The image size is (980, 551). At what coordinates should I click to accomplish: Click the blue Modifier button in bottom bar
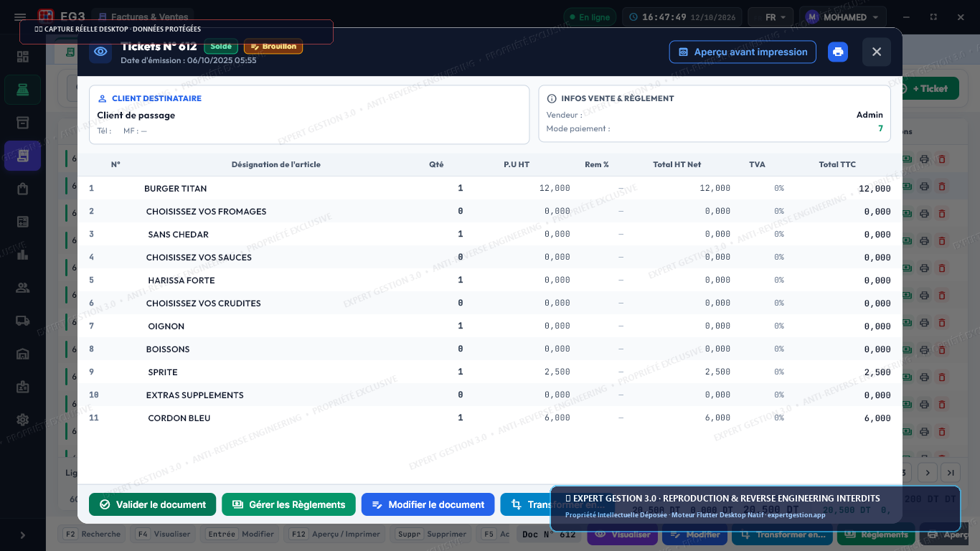click(x=694, y=534)
